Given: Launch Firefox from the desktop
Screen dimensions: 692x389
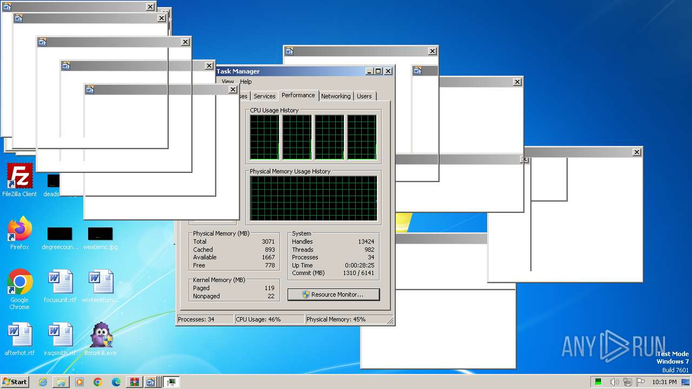Looking at the screenshot, I should [19, 233].
